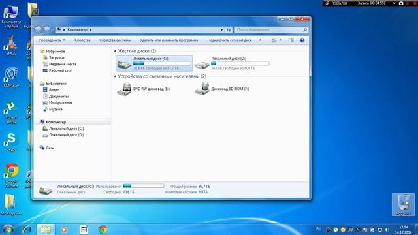Click Удалить или изменить программу
Screen dimensions: 418x235
[x=169, y=40]
